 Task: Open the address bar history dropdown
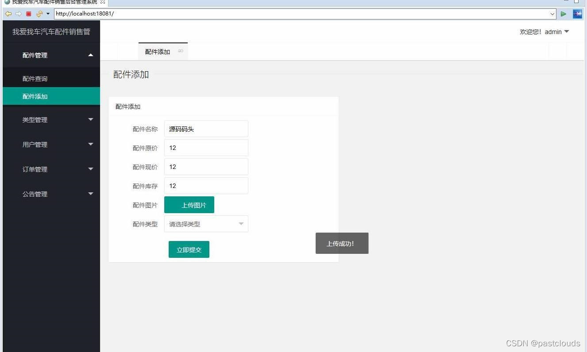pos(552,14)
